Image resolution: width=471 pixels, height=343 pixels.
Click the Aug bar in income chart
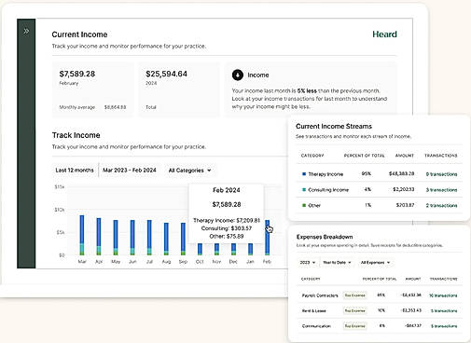click(x=166, y=239)
